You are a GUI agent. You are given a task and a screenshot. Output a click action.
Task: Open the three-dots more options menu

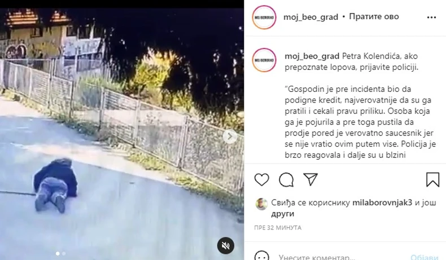tap(431, 17)
